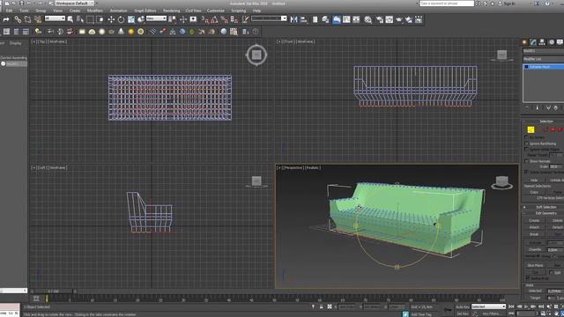The height and width of the screenshot is (317, 564).
Task: Click the search keyword input field
Action: (x=447, y=4)
